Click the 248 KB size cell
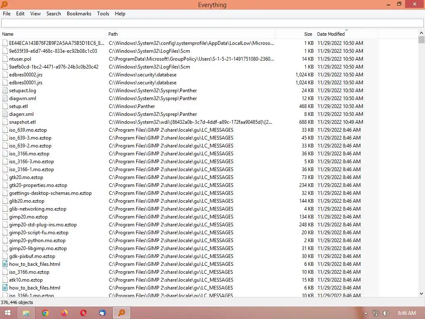 pyautogui.click(x=306, y=225)
